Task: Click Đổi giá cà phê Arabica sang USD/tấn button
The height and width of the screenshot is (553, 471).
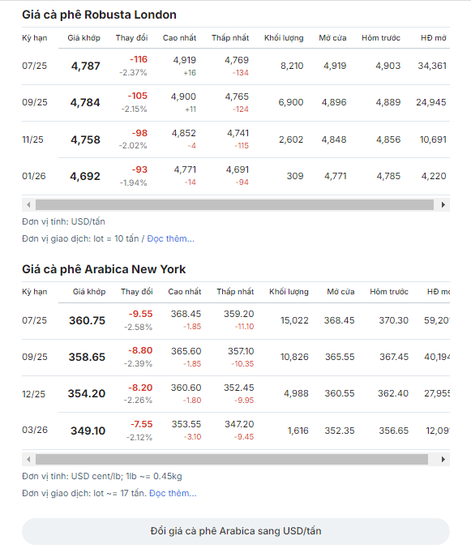Action: pos(235,531)
